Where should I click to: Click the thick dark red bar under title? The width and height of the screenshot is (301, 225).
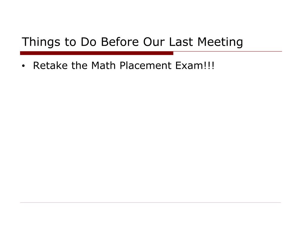click(x=96, y=53)
